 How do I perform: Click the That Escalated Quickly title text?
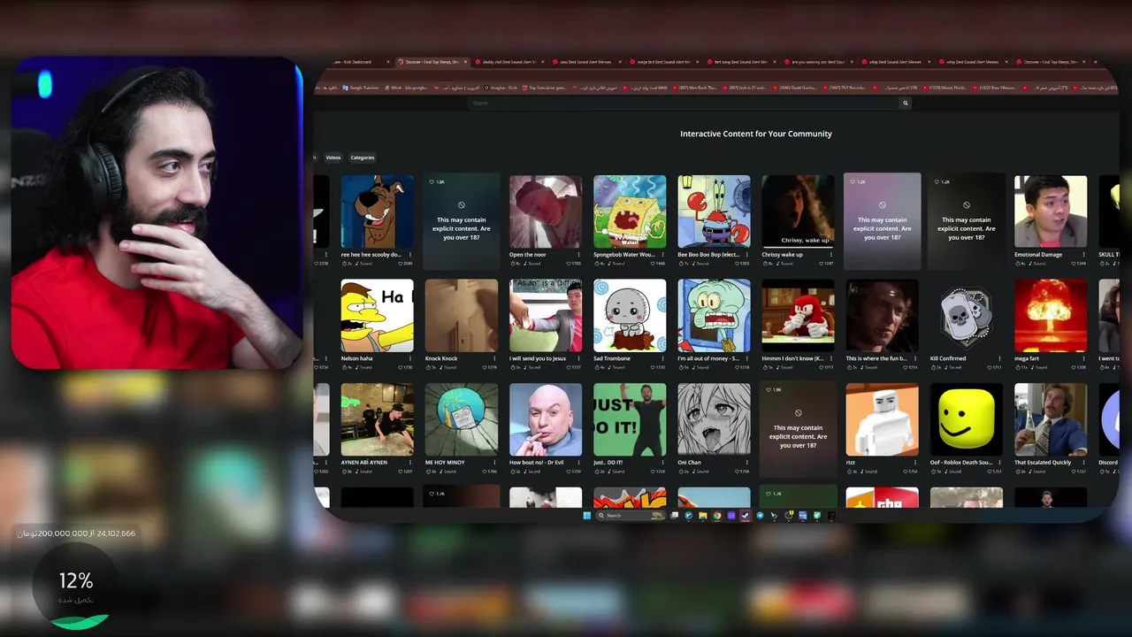(x=1043, y=463)
